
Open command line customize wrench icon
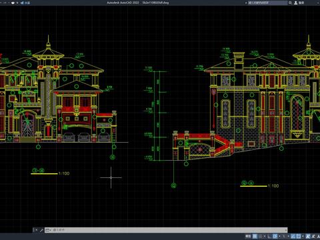point(41,230)
